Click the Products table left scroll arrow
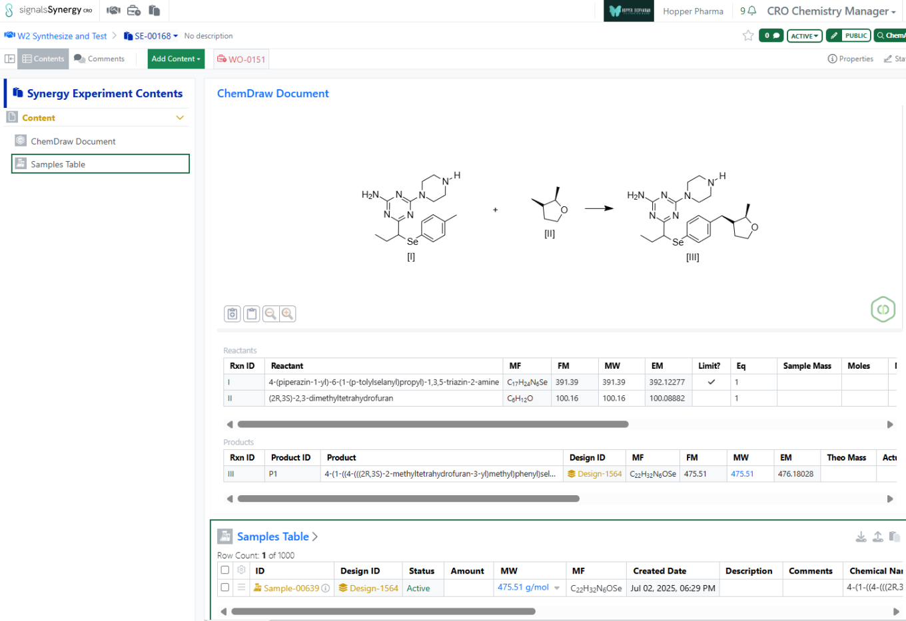 tap(230, 499)
